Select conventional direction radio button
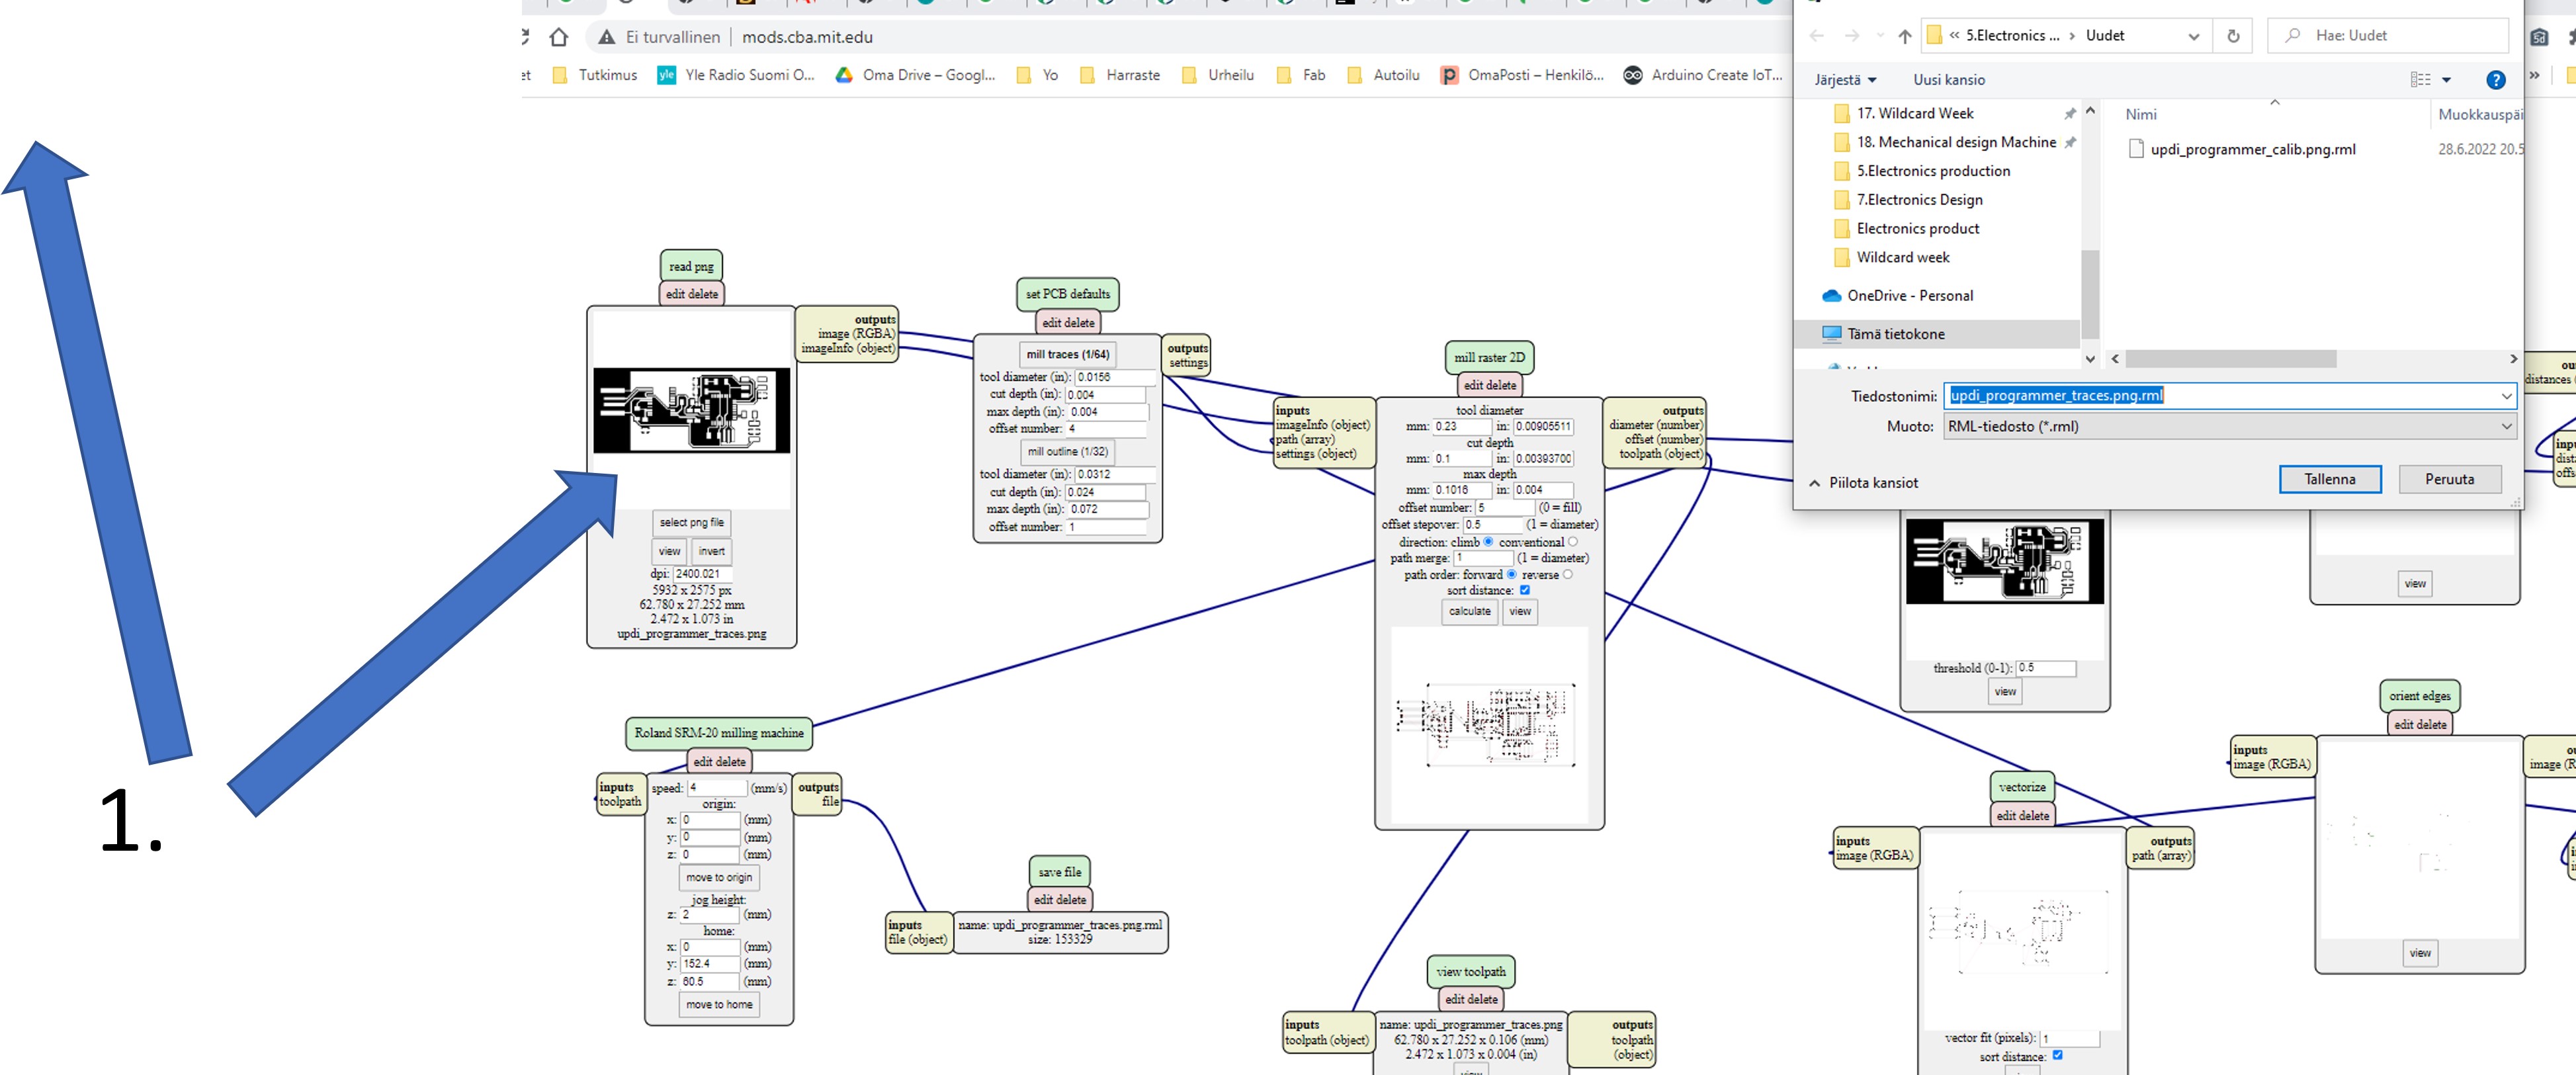Image resolution: width=2576 pixels, height=1075 pixels. click(1573, 542)
